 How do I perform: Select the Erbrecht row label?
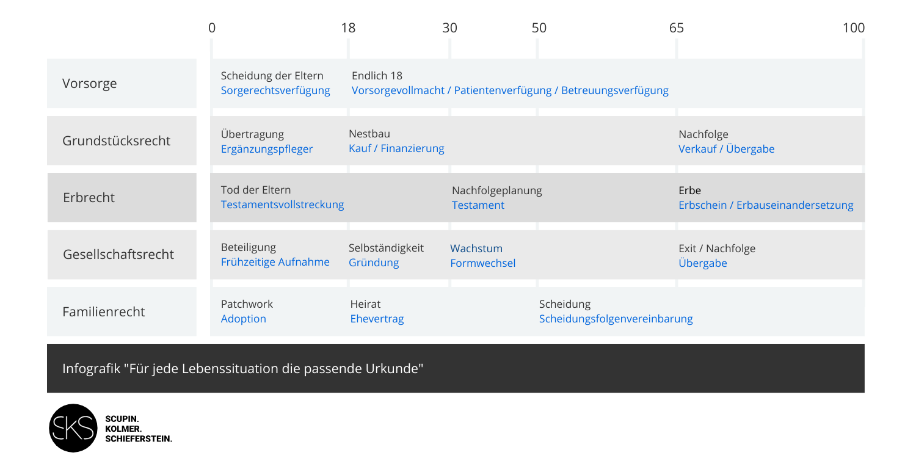[x=89, y=198]
